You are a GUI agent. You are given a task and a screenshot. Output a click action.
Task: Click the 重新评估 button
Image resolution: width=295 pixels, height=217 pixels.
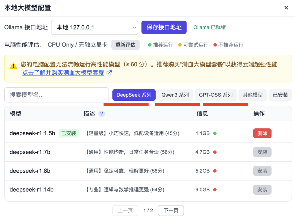pyautogui.click(x=125, y=45)
